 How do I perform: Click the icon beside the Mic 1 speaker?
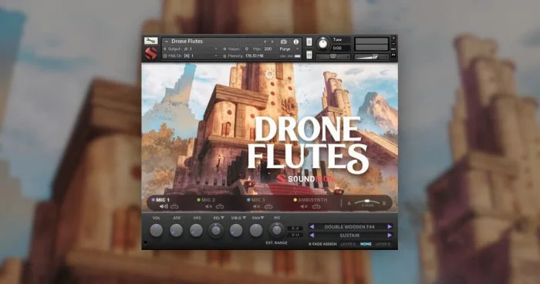[x=174, y=207]
